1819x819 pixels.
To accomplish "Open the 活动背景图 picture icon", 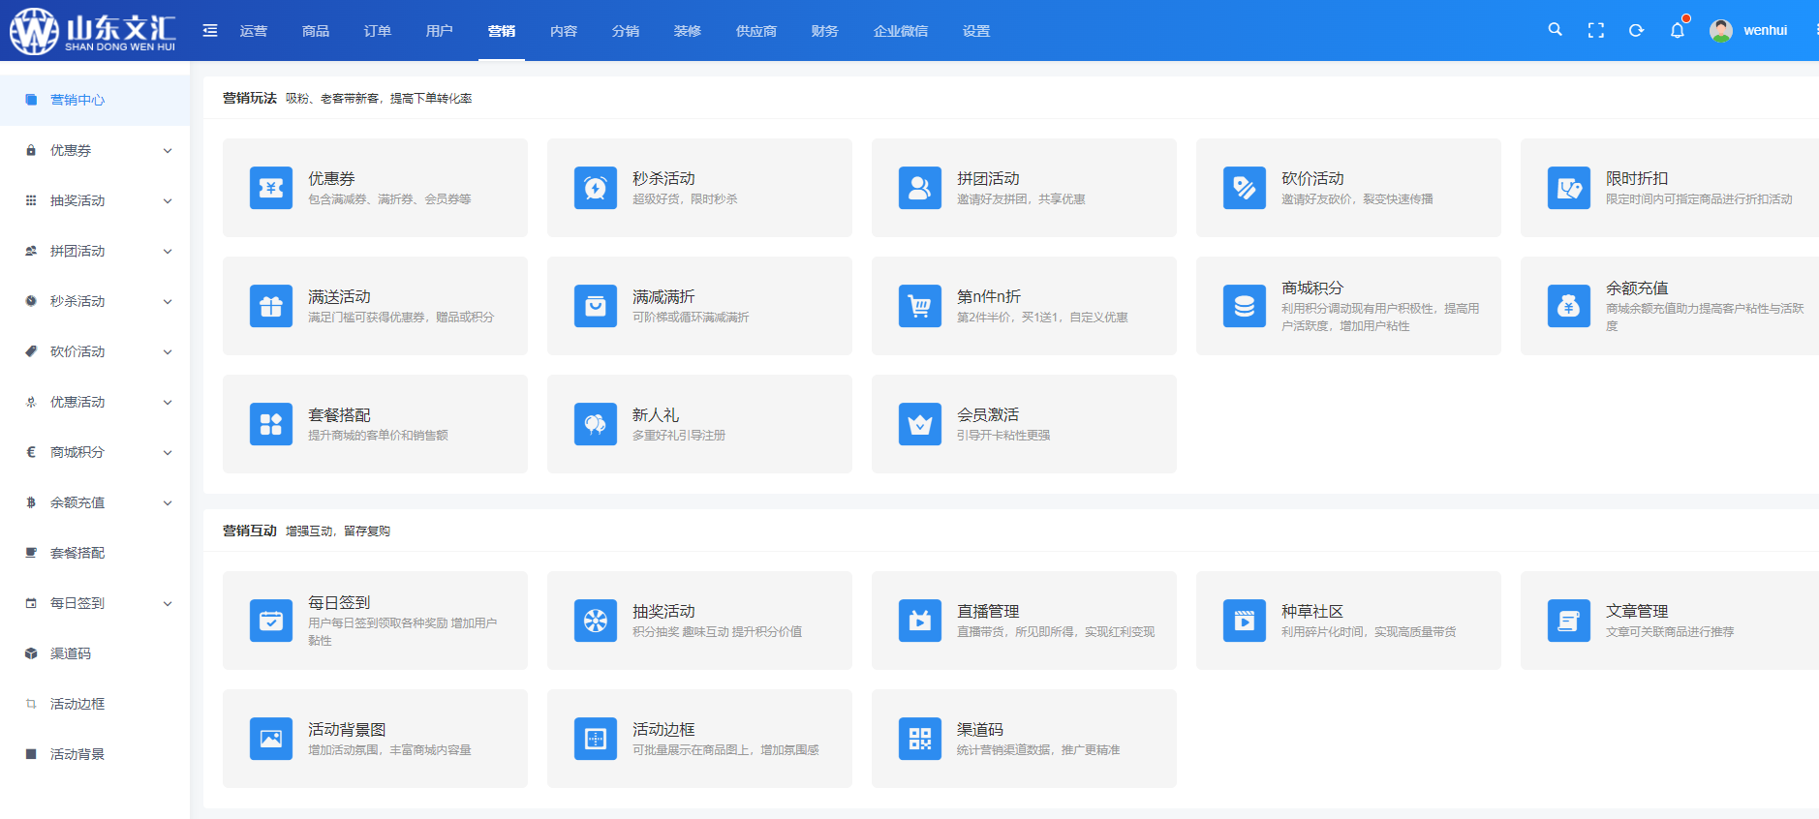I will (x=271, y=739).
